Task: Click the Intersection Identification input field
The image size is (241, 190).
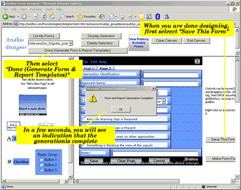Action: pos(171,75)
